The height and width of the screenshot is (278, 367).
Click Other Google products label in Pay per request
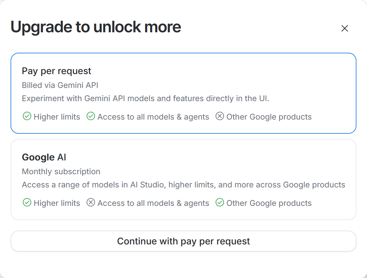tap(269, 117)
